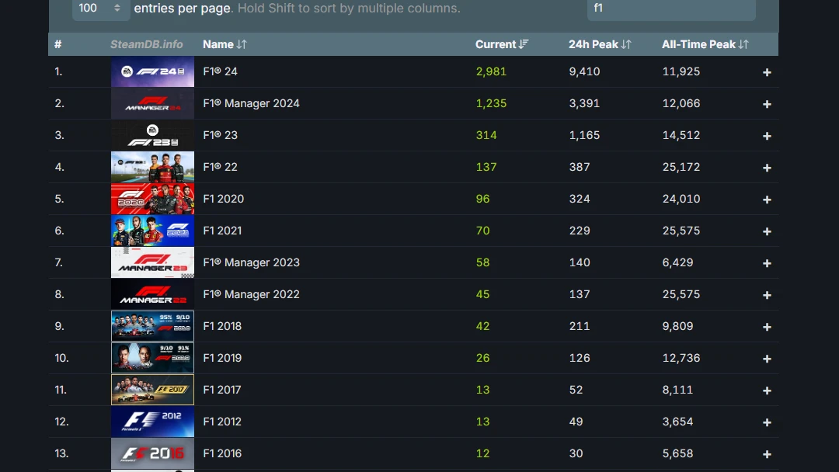Screen dimensions: 839x472
Task: Click the plus icon beside F1® 23
Action: tap(767, 135)
